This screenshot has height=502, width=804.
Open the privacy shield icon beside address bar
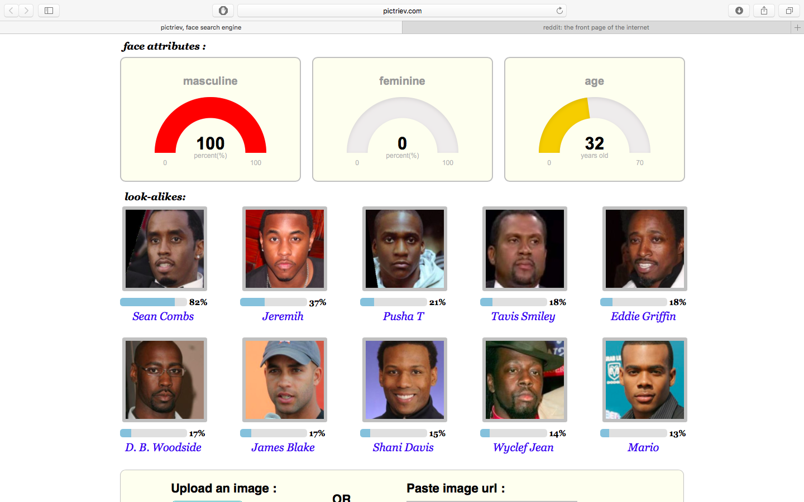223,11
